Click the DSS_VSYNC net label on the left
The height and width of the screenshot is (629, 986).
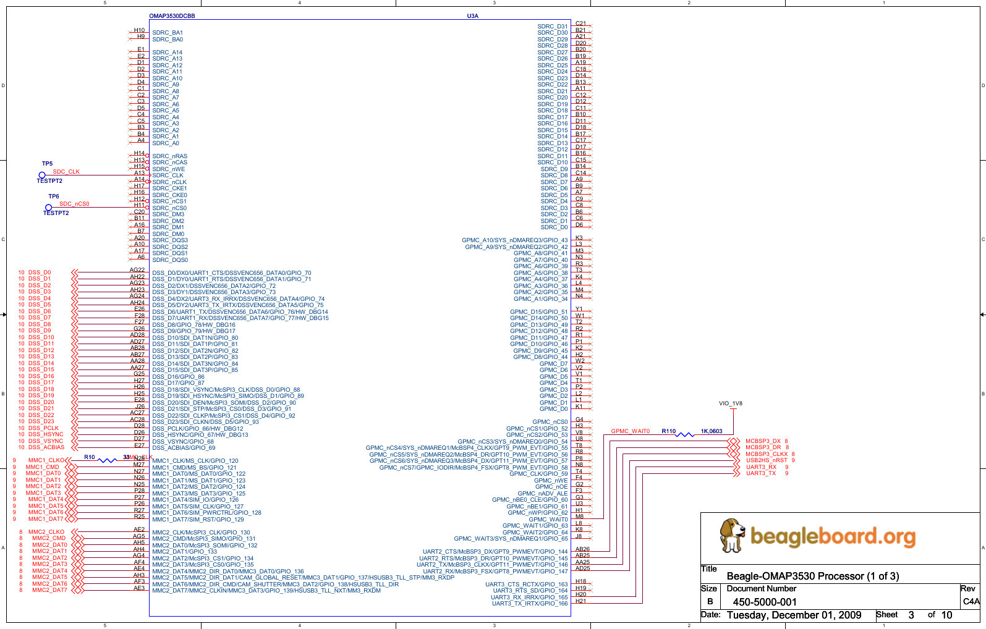point(46,441)
